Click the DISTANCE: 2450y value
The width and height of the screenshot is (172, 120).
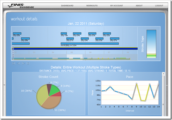49,71
